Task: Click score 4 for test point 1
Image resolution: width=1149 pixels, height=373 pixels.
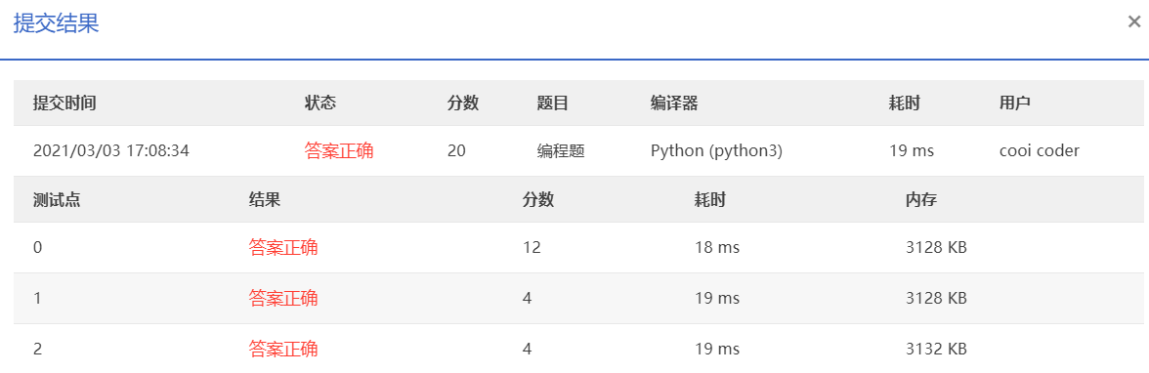Action: coord(527,298)
